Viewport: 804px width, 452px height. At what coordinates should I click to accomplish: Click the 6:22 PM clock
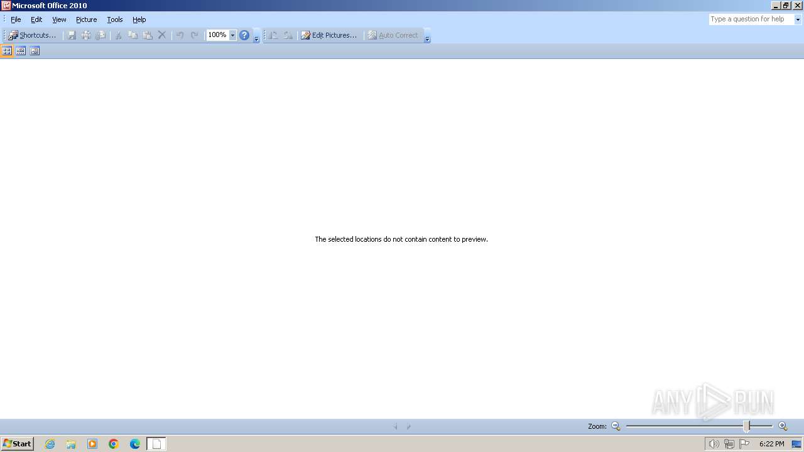point(771,444)
